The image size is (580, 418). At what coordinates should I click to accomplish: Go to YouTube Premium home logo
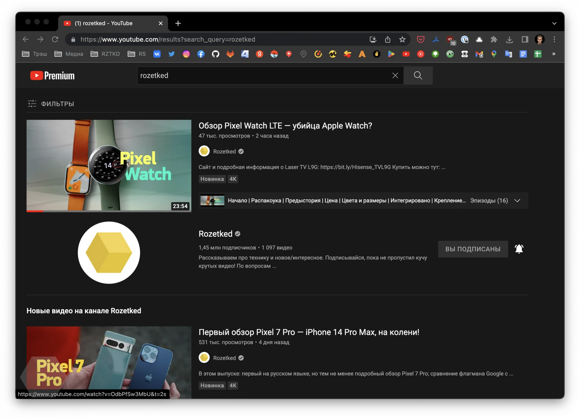point(52,76)
